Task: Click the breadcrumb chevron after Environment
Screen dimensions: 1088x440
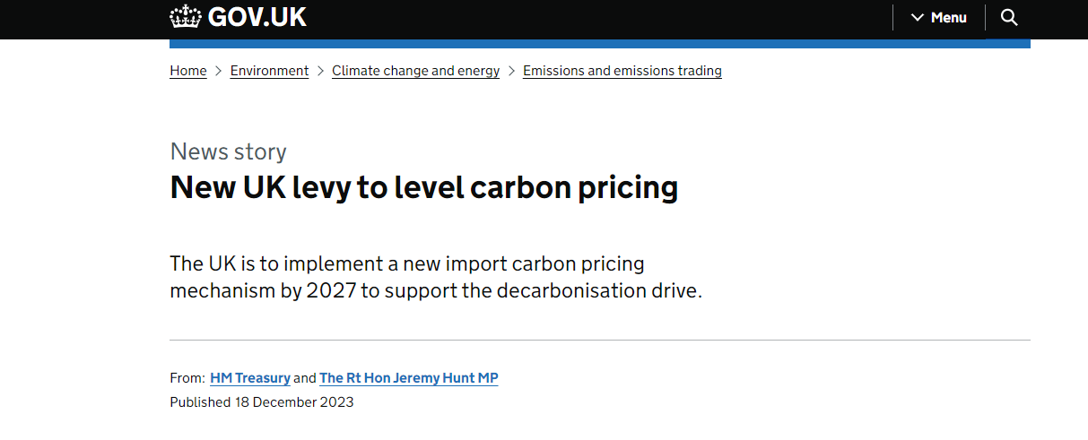Action: click(320, 71)
